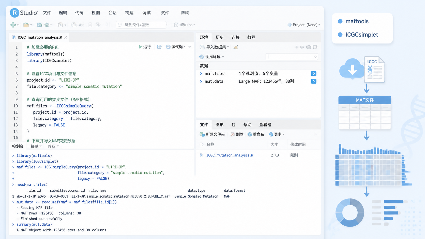Click the environment pane search box
This screenshot has width=425, height=239.
point(292,57)
